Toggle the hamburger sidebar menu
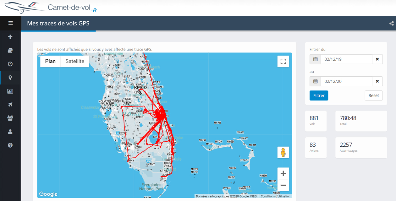The height and width of the screenshot is (201, 396). tap(10, 23)
